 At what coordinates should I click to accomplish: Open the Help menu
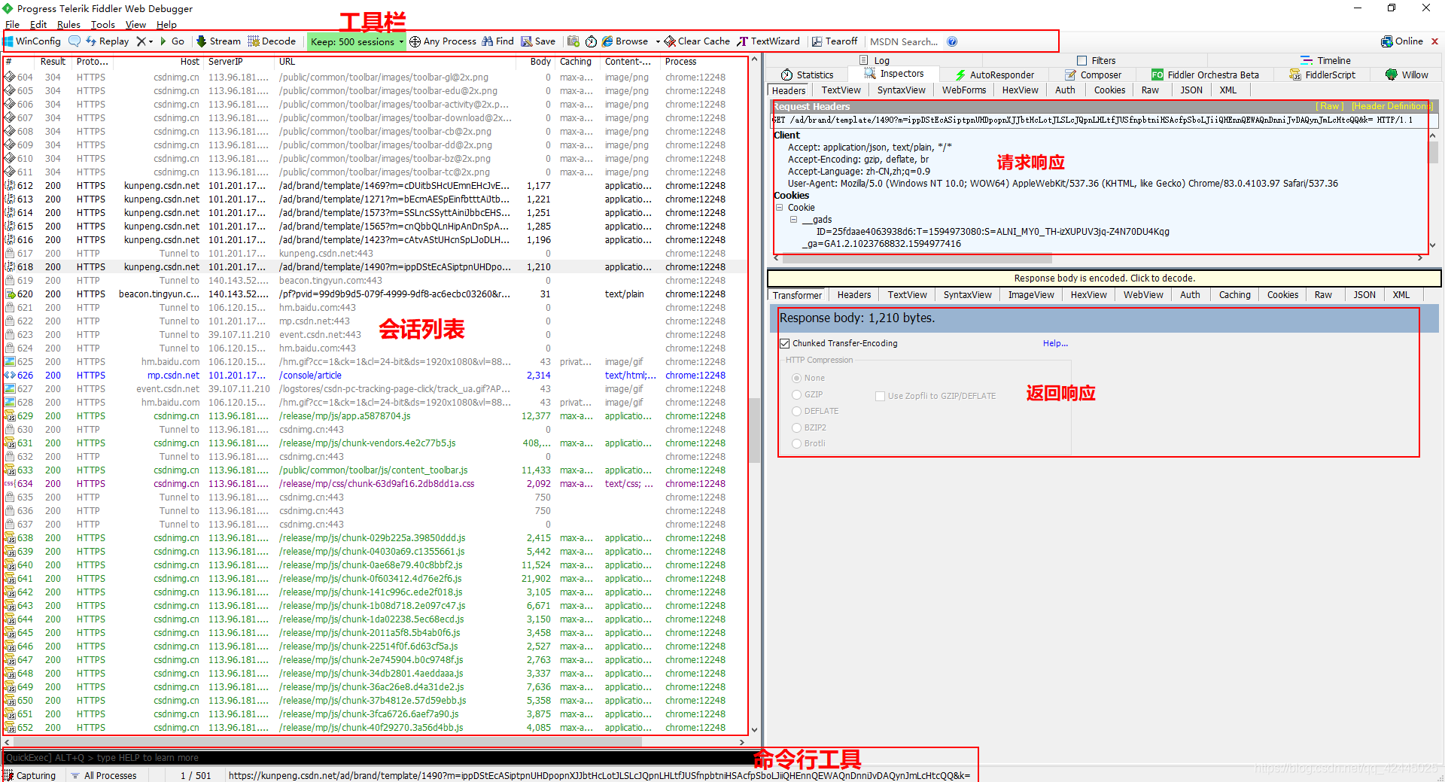(166, 24)
